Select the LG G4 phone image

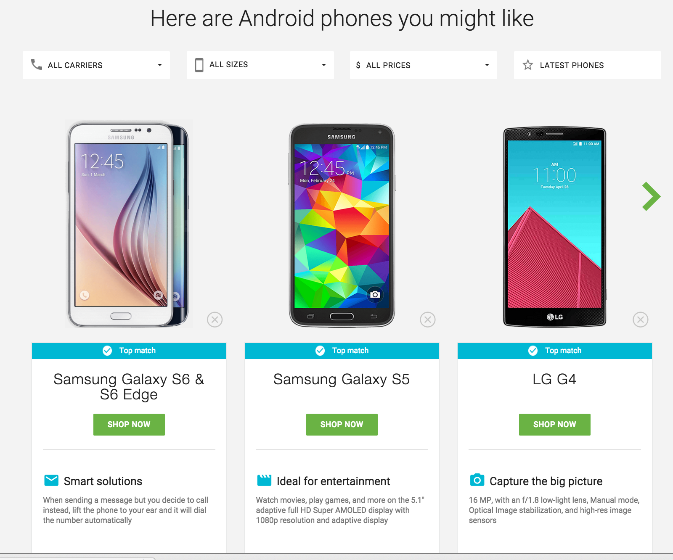coord(555,227)
